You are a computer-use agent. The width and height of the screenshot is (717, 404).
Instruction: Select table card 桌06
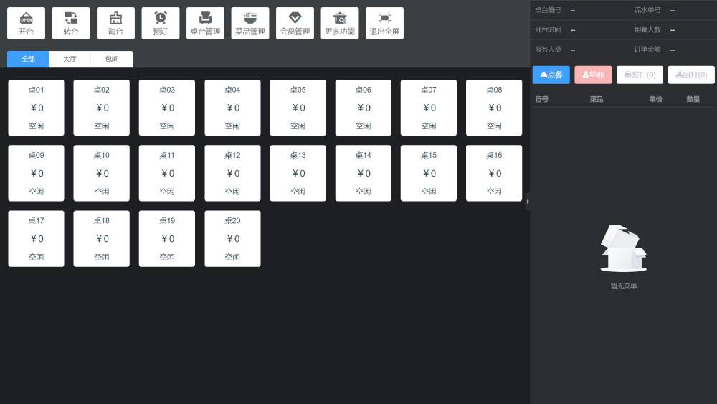click(363, 108)
